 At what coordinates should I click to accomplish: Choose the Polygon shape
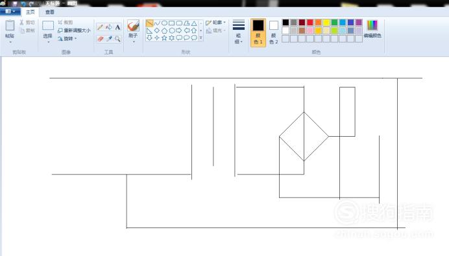coord(187,23)
